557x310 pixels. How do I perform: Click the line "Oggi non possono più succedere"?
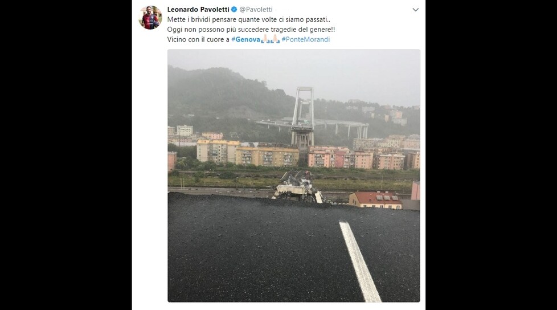click(251, 30)
